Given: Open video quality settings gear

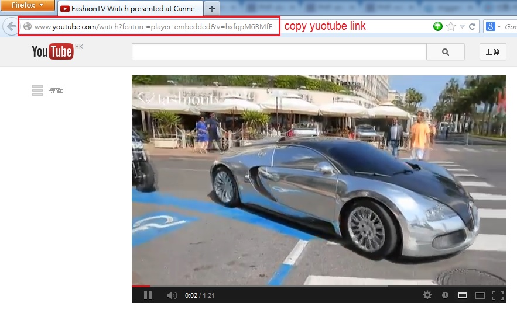Looking at the screenshot, I should coord(427,295).
